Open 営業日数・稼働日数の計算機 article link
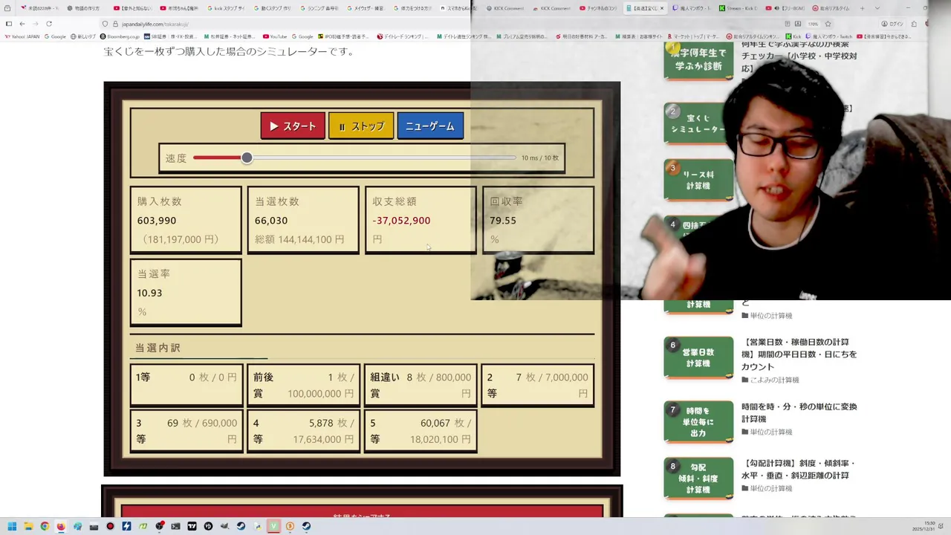This screenshot has width=951, height=535. 799,354
